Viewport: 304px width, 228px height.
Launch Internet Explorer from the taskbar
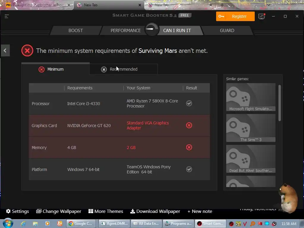point(23,224)
